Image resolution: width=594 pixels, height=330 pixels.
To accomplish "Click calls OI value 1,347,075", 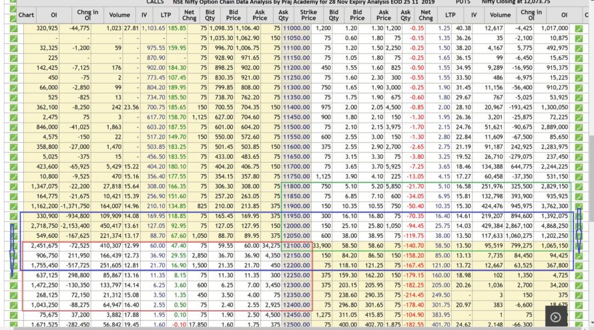I will coord(45,187).
